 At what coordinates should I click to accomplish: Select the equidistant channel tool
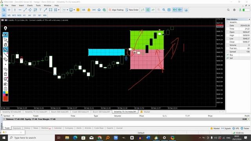(x=30, y=10)
